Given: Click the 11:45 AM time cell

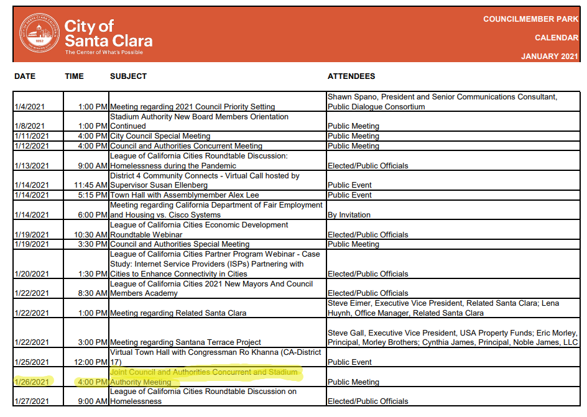Looking at the screenshot, I should point(86,180).
